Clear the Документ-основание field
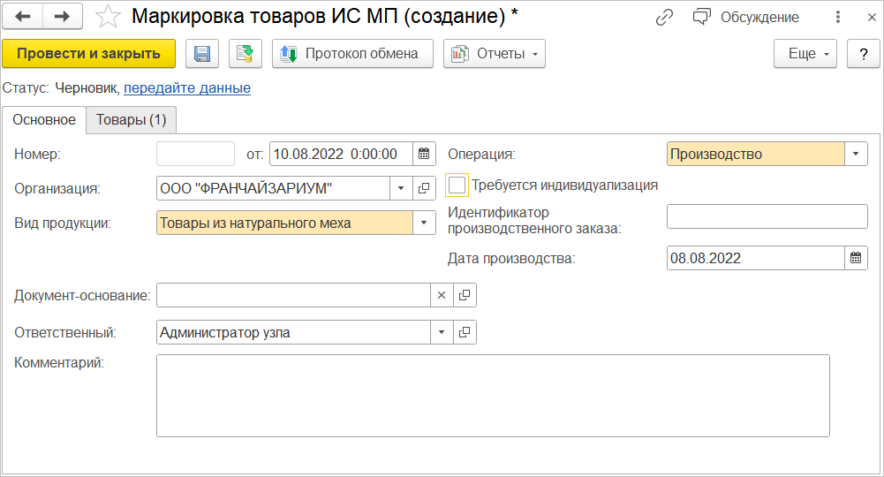Viewport: 884px width, 477px height. click(442, 295)
